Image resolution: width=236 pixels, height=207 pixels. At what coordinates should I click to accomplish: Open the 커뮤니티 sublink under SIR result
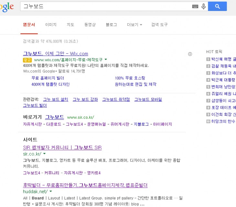click(x=52, y=173)
